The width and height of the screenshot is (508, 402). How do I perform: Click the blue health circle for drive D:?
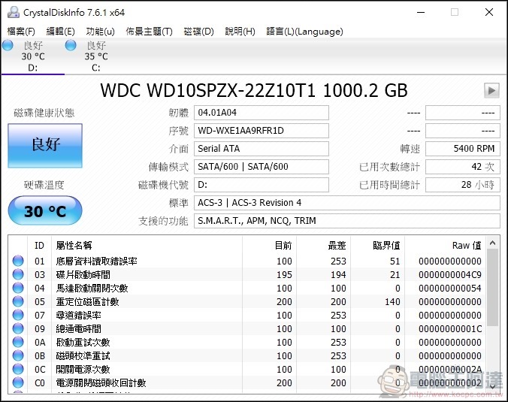click(8, 45)
